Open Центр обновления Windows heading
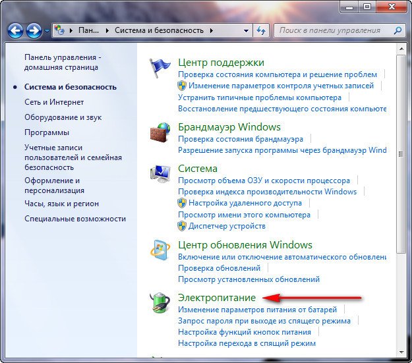Viewport: 412px width, 363px height. pos(245,245)
